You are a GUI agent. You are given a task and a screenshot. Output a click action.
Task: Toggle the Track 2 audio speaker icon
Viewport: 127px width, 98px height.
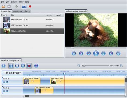(7, 82)
